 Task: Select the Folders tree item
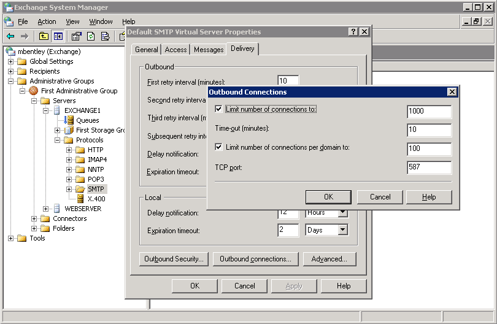63,228
